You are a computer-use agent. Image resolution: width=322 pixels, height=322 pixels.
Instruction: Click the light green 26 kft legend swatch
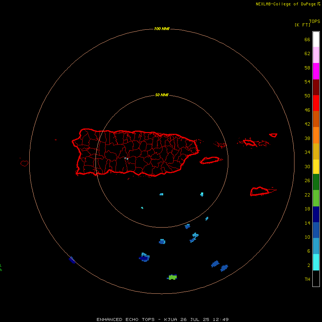tap(316, 198)
